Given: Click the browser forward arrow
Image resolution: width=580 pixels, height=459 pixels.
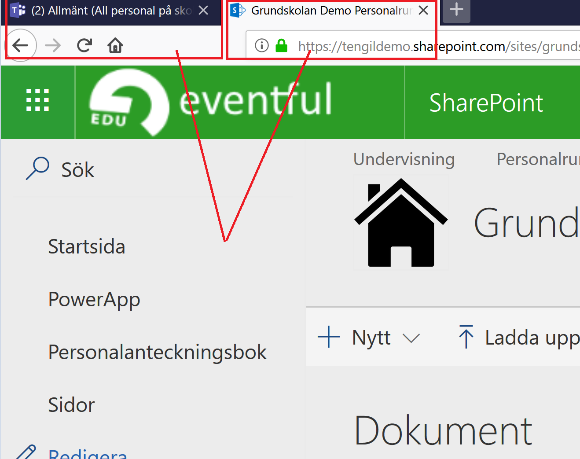Looking at the screenshot, I should (x=53, y=45).
